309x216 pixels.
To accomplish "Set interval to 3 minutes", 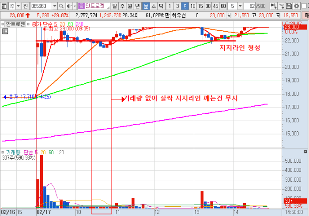I will [177, 6].
